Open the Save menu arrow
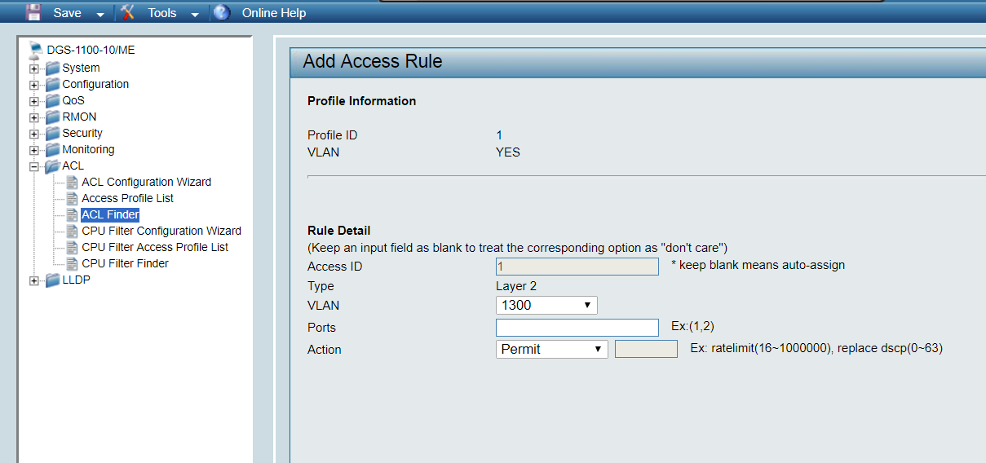This screenshot has width=986, height=463. pos(99,14)
